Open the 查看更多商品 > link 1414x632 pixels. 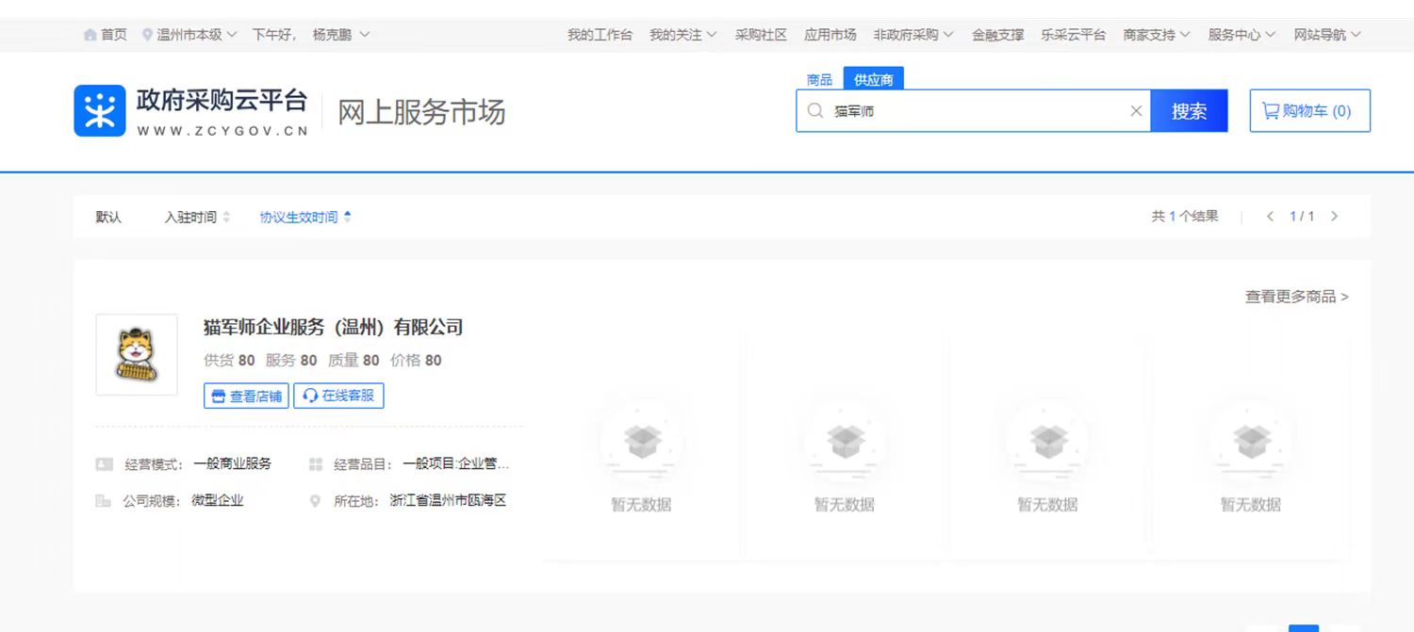tap(1296, 297)
